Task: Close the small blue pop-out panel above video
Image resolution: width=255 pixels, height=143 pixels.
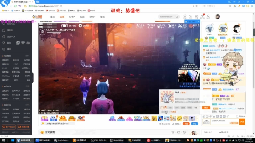Action: click(x=198, y=22)
